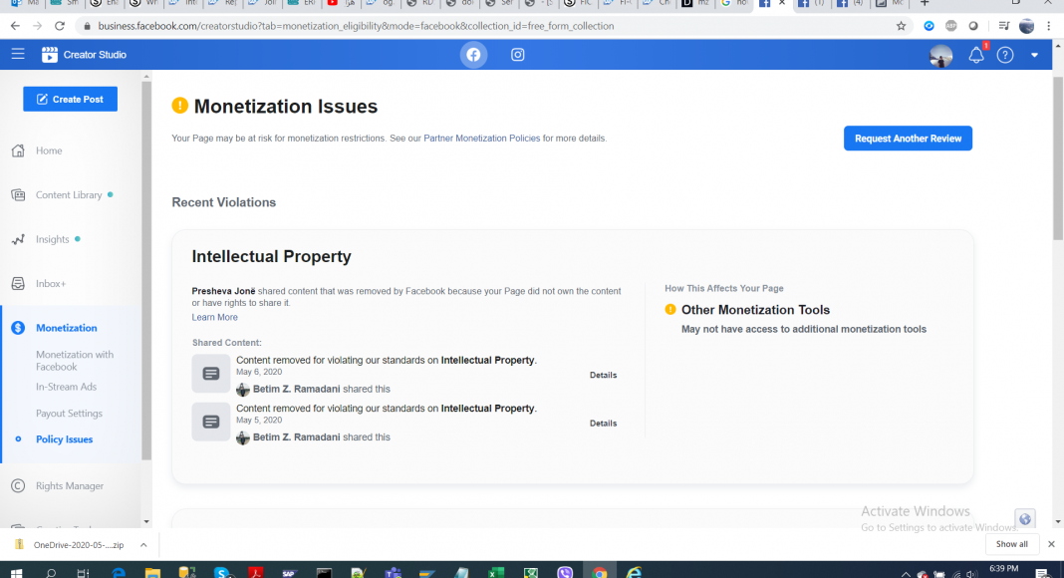Switch to the Instagram platform icon
The height and width of the screenshot is (578, 1064).
tap(518, 55)
